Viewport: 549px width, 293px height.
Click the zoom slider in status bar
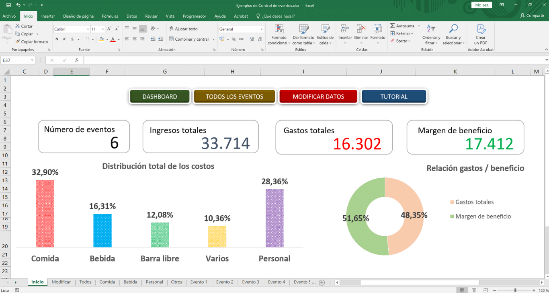[x=515, y=290]
